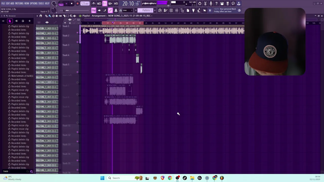Enable wait for input before recording

pos(99,4)
